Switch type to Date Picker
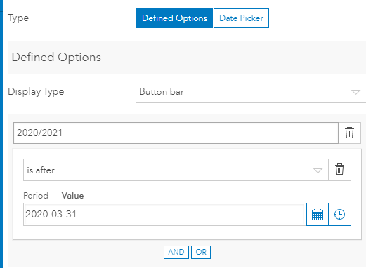The width and height of the screenshot is (366, 268). [241, 18]
